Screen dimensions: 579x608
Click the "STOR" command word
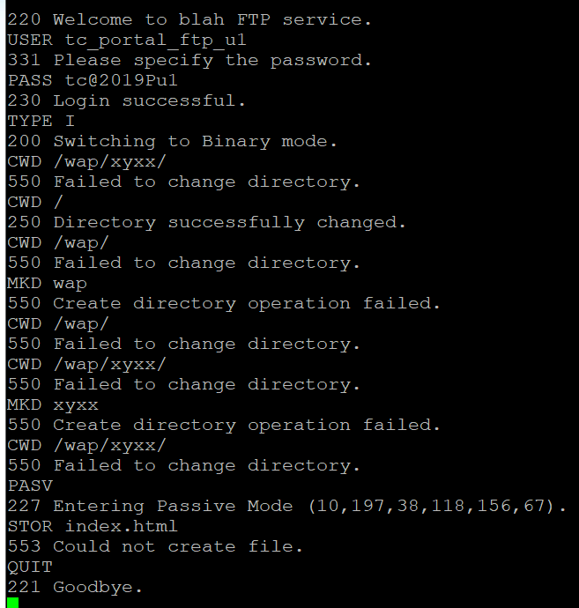click(x=30, y=526)
